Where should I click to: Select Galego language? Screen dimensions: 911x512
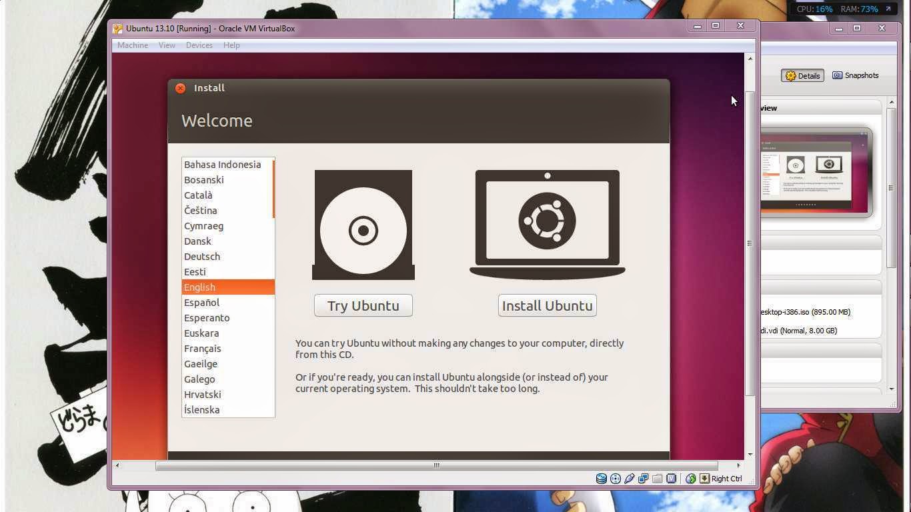point(227,379)
